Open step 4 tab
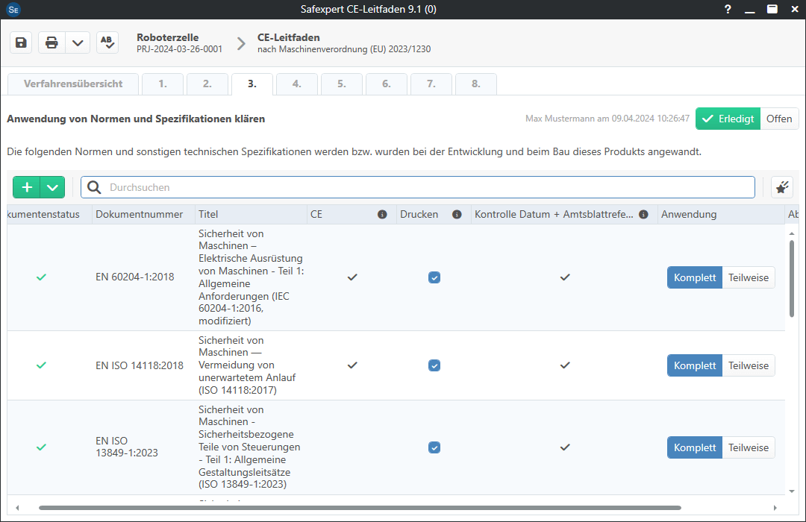Screen dimensions: 806x522 (296, 84)
